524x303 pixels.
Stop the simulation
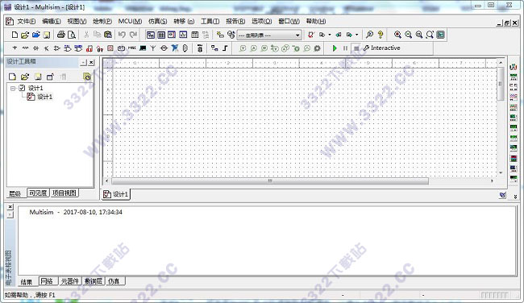coord(356,48)
